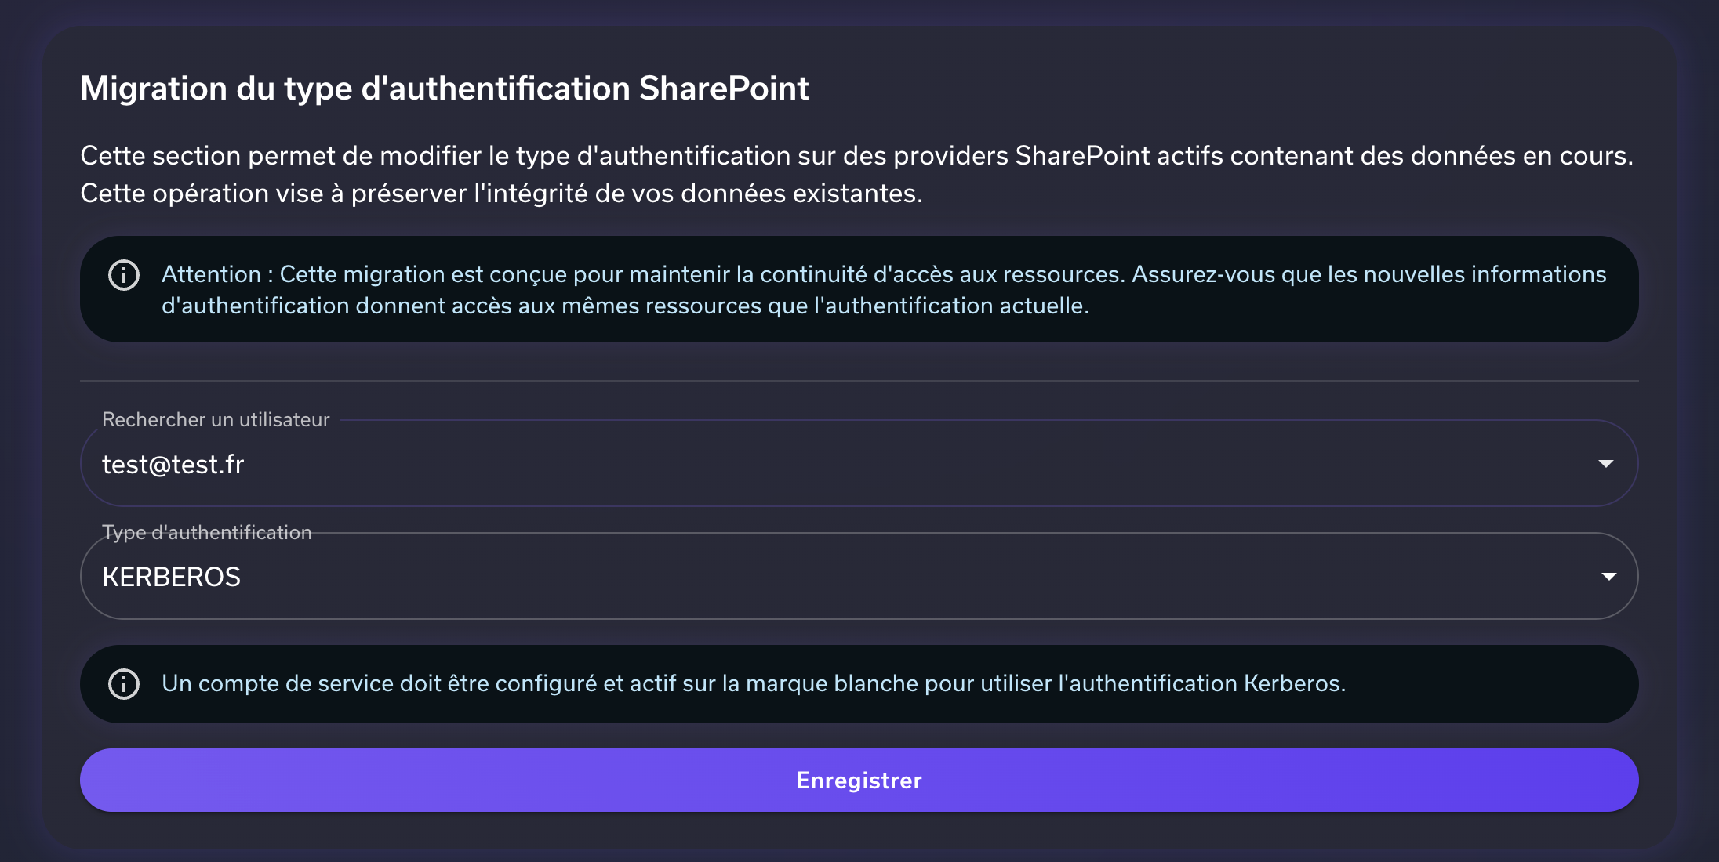
Task: Click the word "Attention" in the warning banner
Action: point(211,274)
